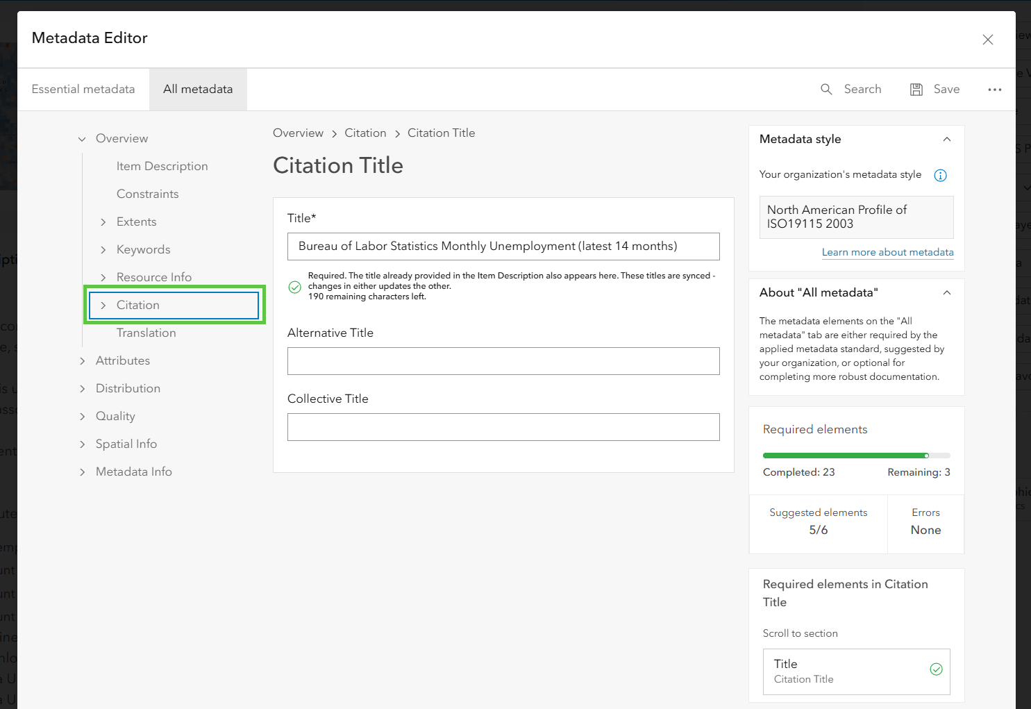Click into the Alternative Title field
The image size is (1031, 709).
(503, 361)
